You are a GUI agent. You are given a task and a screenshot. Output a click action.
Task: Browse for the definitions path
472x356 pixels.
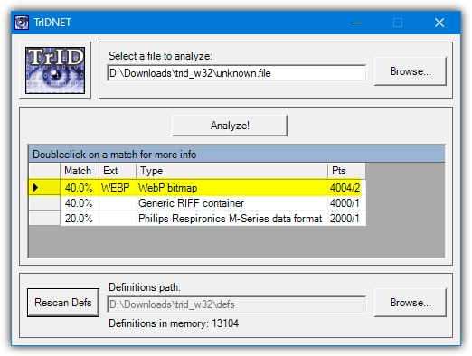tap(411, 303)
